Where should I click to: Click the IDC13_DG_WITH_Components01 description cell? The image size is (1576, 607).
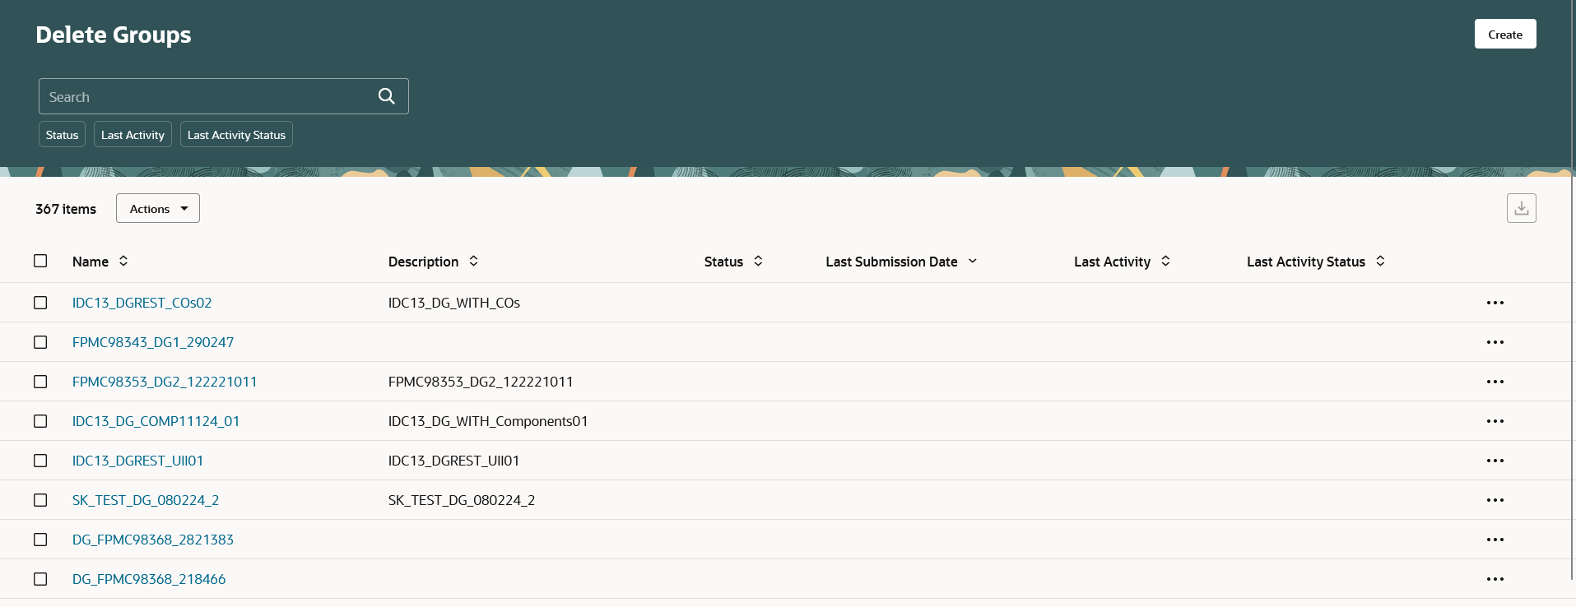click(488, 421)
